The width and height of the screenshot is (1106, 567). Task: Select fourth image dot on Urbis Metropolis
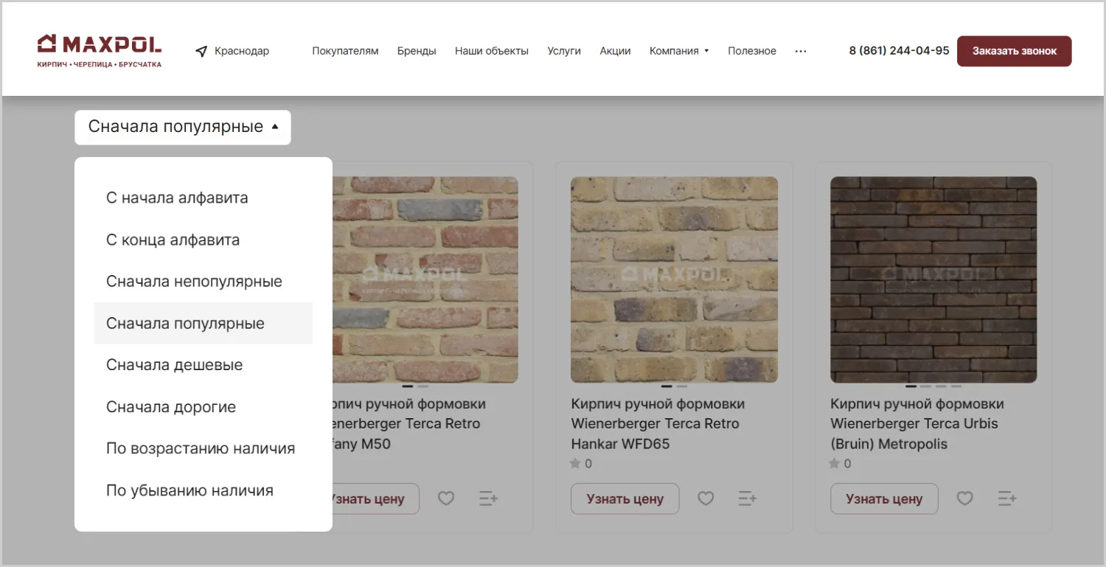[956, 386]
